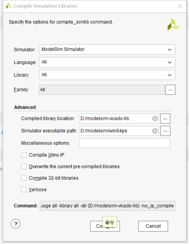Click the Command preview text box
The image size is (189, 244).
tap(107, 206)
